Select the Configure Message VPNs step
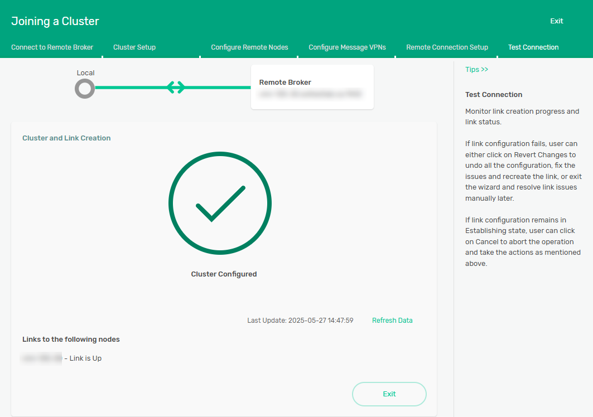Image resolution: width=593 pixels, height=417 pixels. coord(347,47)
